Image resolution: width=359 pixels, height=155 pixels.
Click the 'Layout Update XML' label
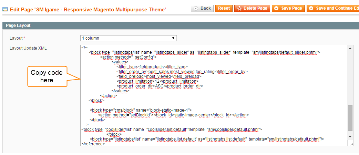coord(28,48)
